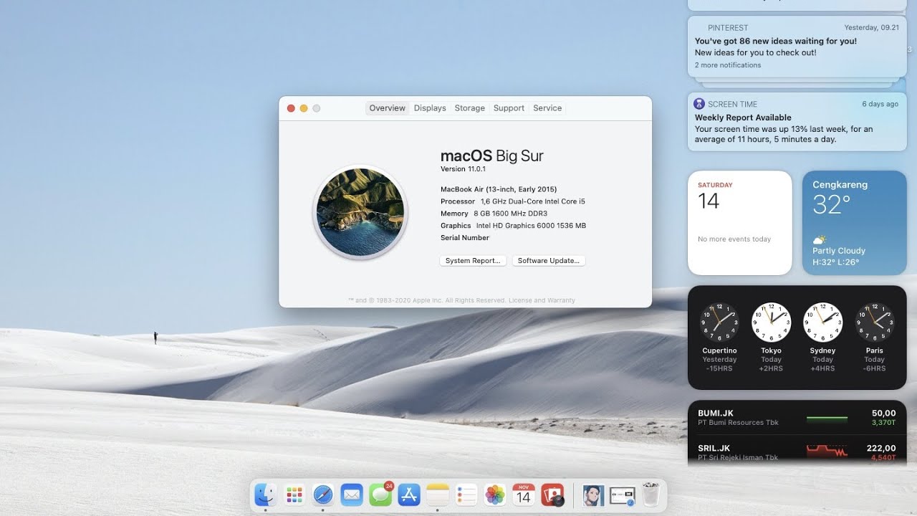Click the Sydney clock face
Viewport: 917px width, 516px height.
tap(822, 322)
